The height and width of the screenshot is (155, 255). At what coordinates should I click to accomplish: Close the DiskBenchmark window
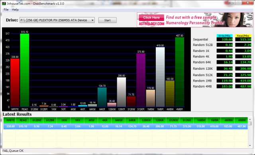[x=248, y=3]
